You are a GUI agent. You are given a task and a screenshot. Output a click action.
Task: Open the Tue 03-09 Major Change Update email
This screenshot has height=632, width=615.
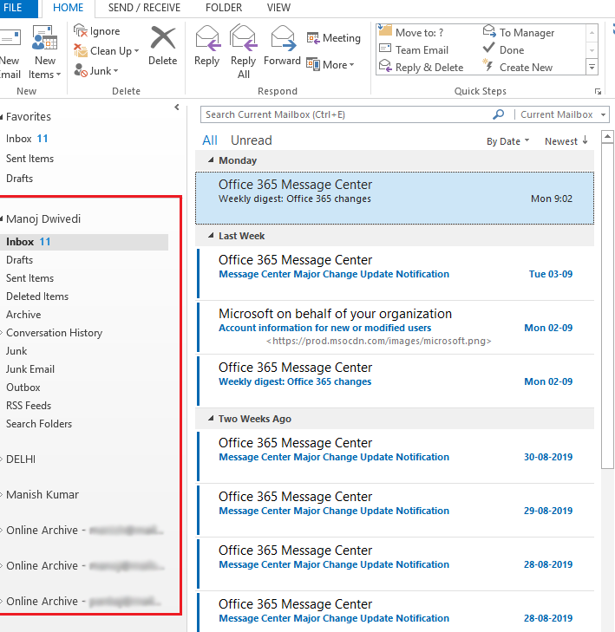396,273
